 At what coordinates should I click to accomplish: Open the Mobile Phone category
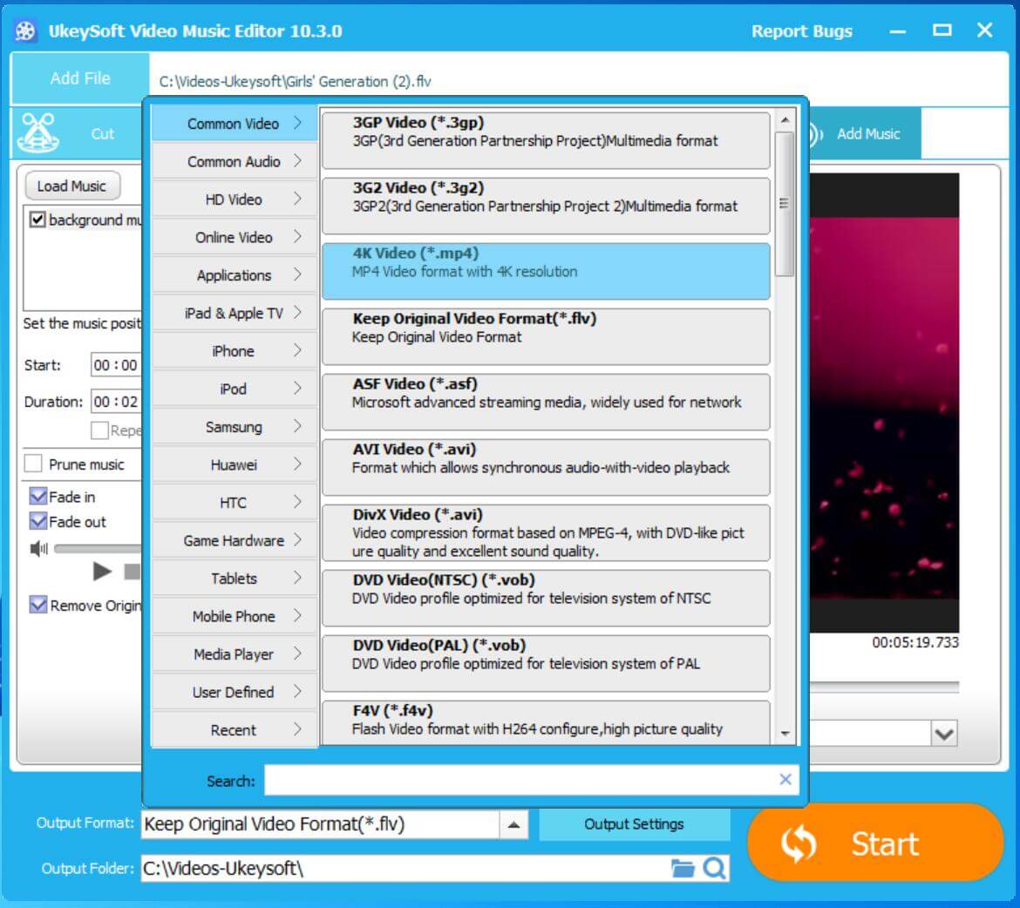tap(235, 616)
